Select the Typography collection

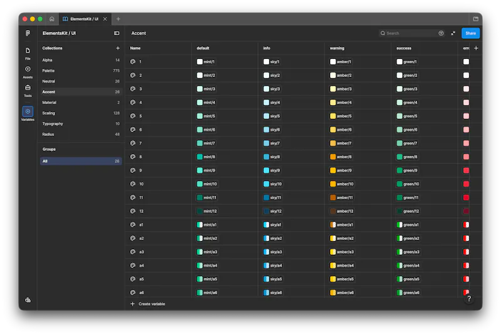click(81, 123)
